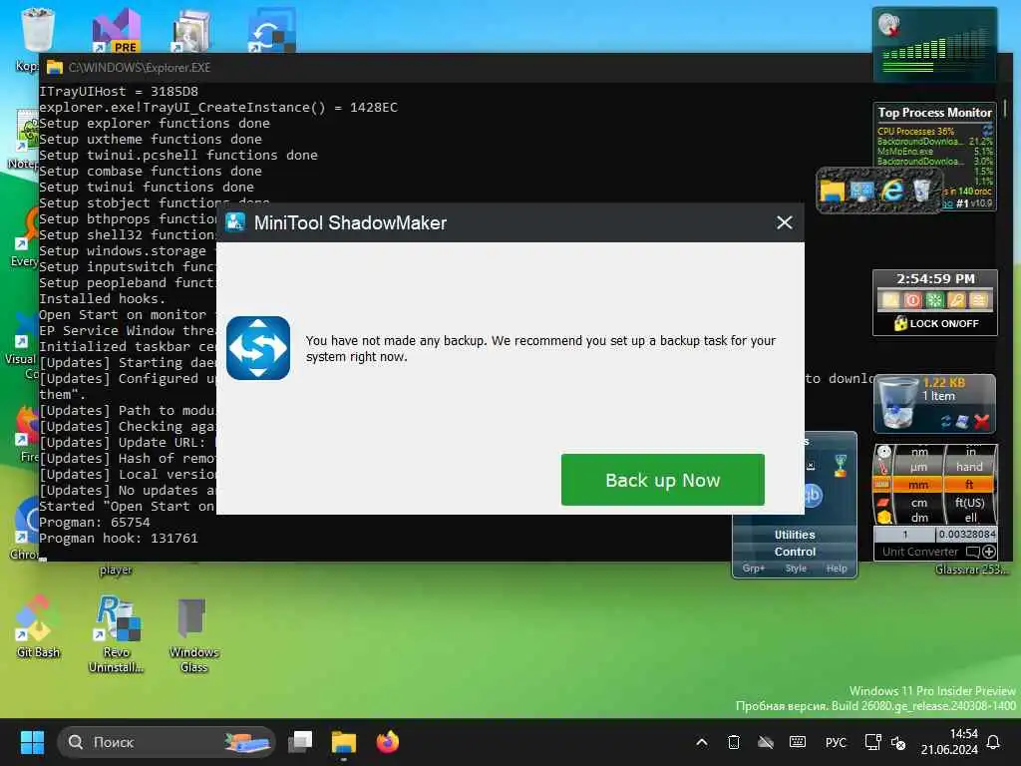Click Grp+ in the gadget panel
1021x766 pixels.
[x=754, y=568]
